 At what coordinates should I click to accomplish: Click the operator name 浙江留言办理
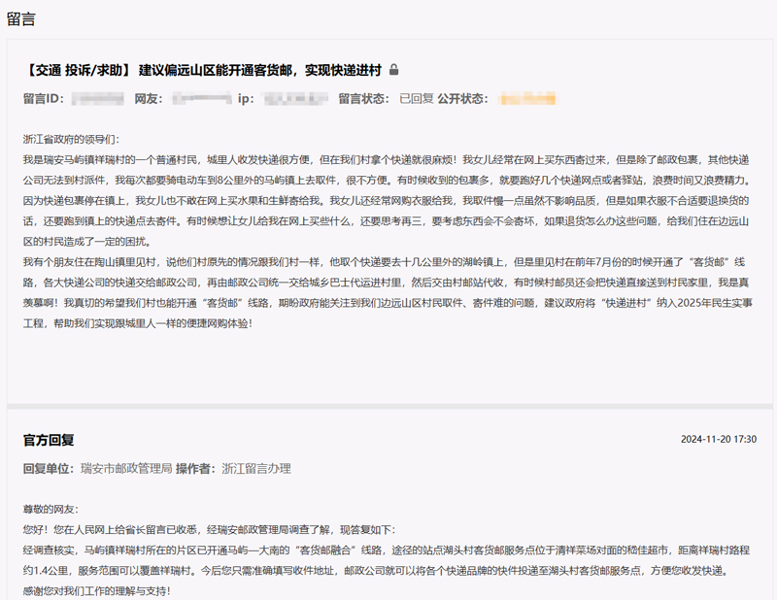tap(256, 469)
